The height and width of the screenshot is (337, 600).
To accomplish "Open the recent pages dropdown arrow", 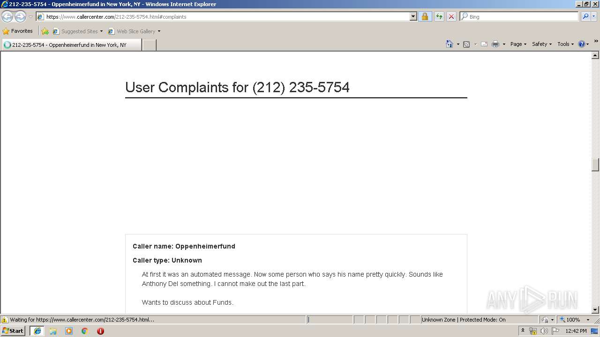I will (x=30, y=17).
